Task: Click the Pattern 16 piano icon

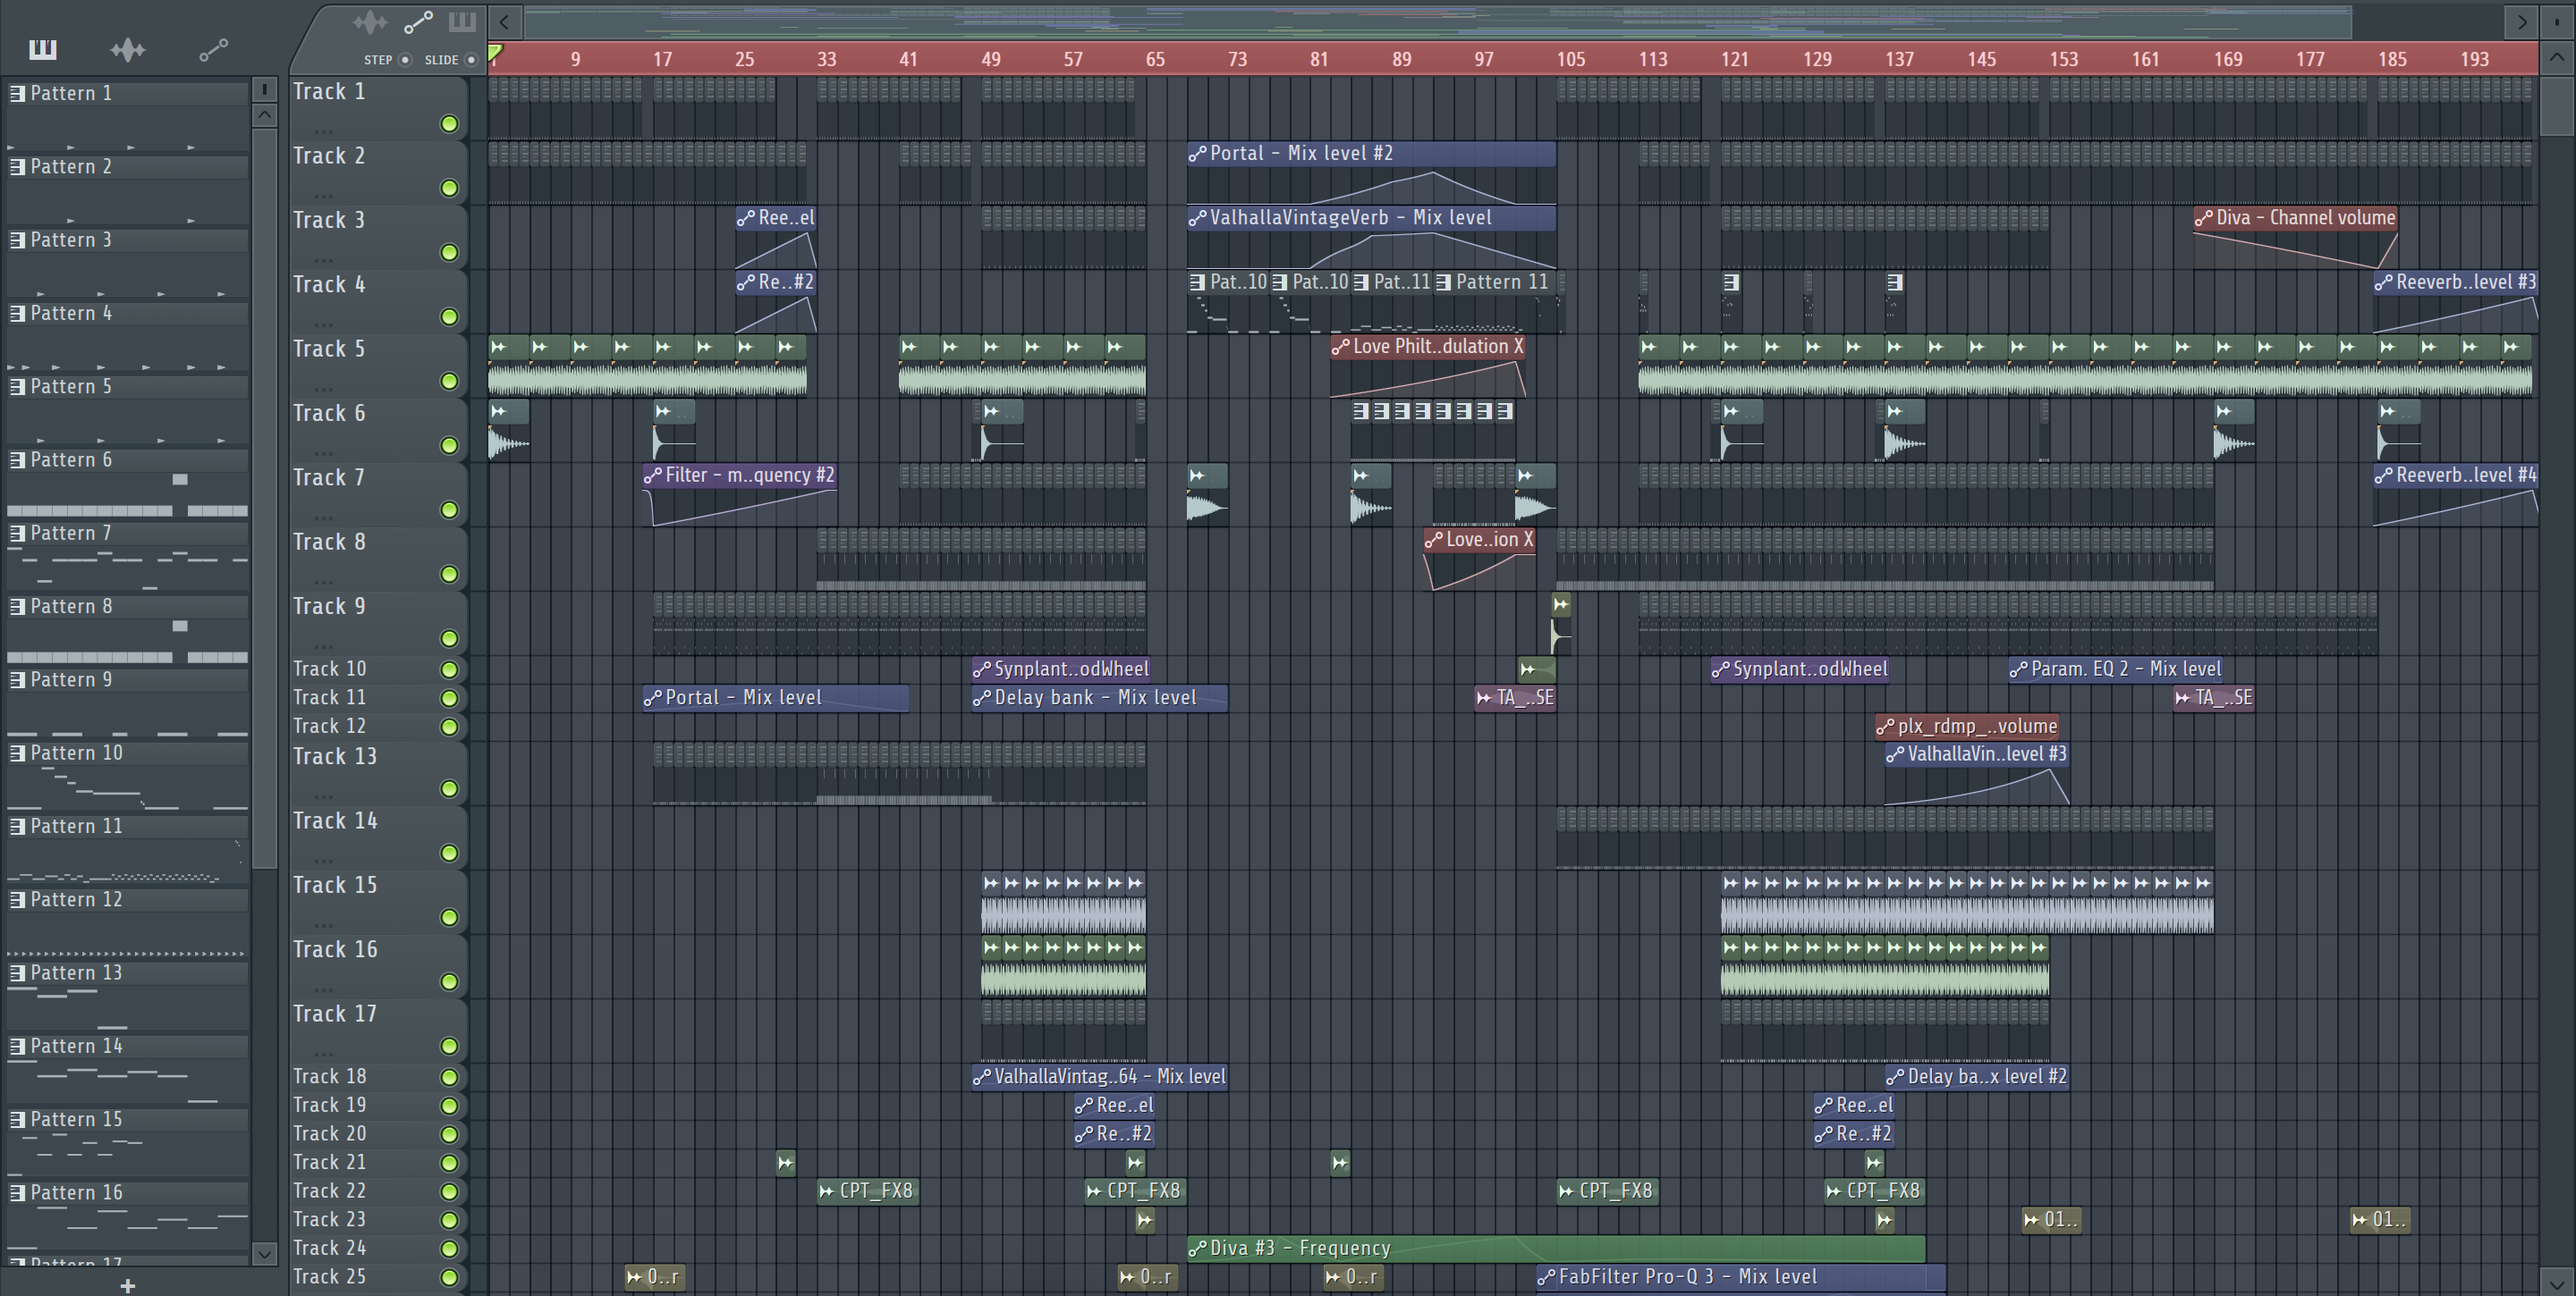Action: pyautogui.click(x=17, y=1193)
